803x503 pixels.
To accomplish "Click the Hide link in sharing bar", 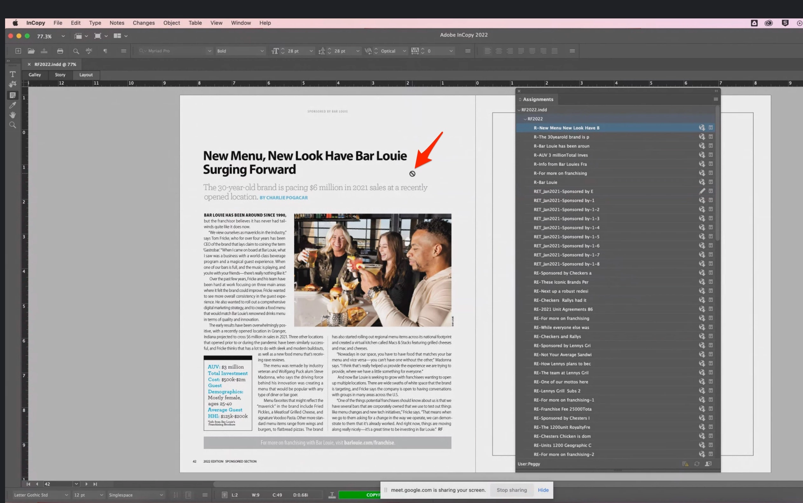I will click(543, 490).
